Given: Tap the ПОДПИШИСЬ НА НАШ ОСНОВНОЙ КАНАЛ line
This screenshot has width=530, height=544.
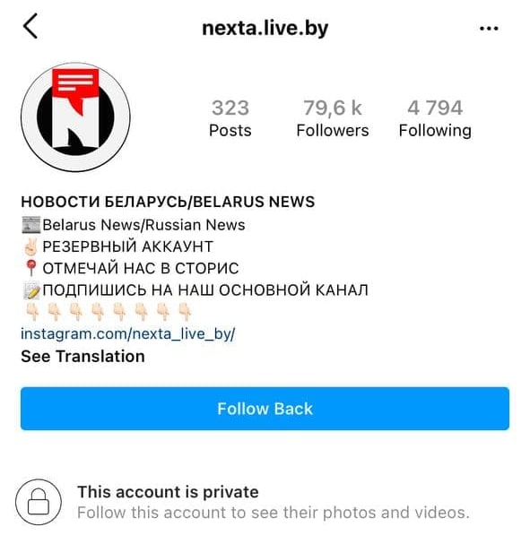Looking at the screenshot, I should tap(205, 290).
